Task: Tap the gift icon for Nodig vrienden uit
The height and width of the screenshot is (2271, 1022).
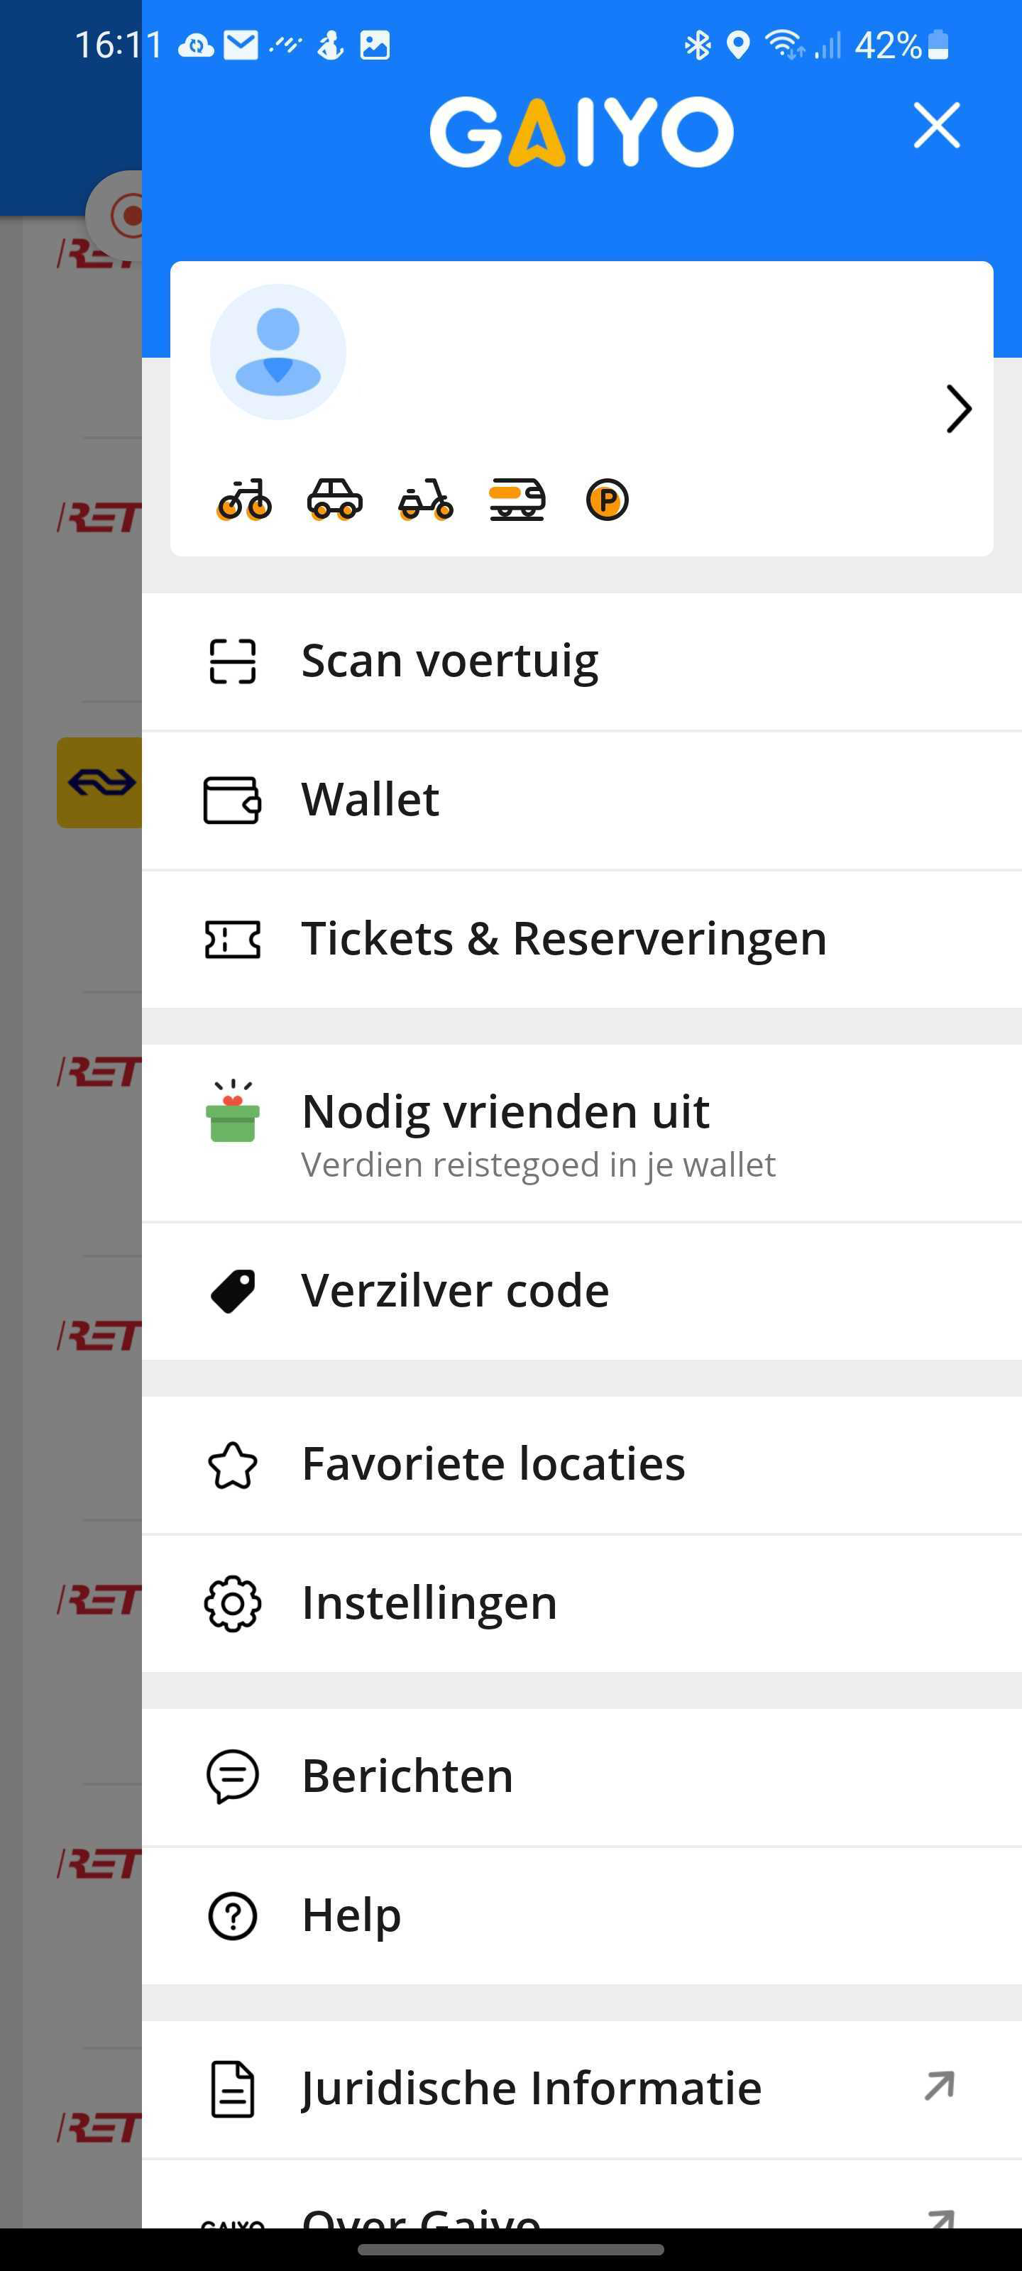Action: point(233,1111)
